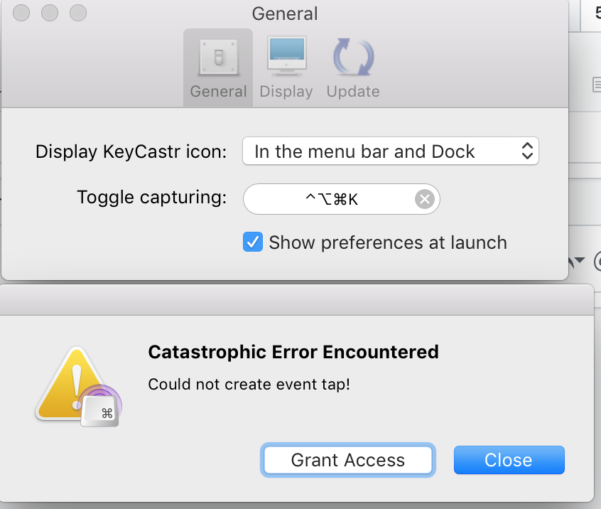
Task: Select the General tab label
Action: 219,92
